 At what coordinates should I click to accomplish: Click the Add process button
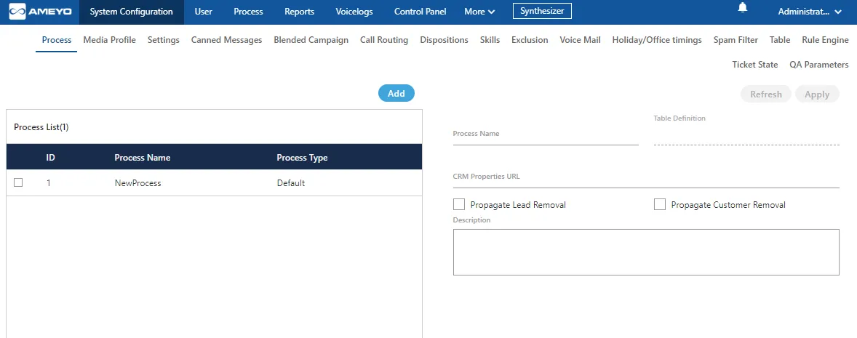(396, 93)
